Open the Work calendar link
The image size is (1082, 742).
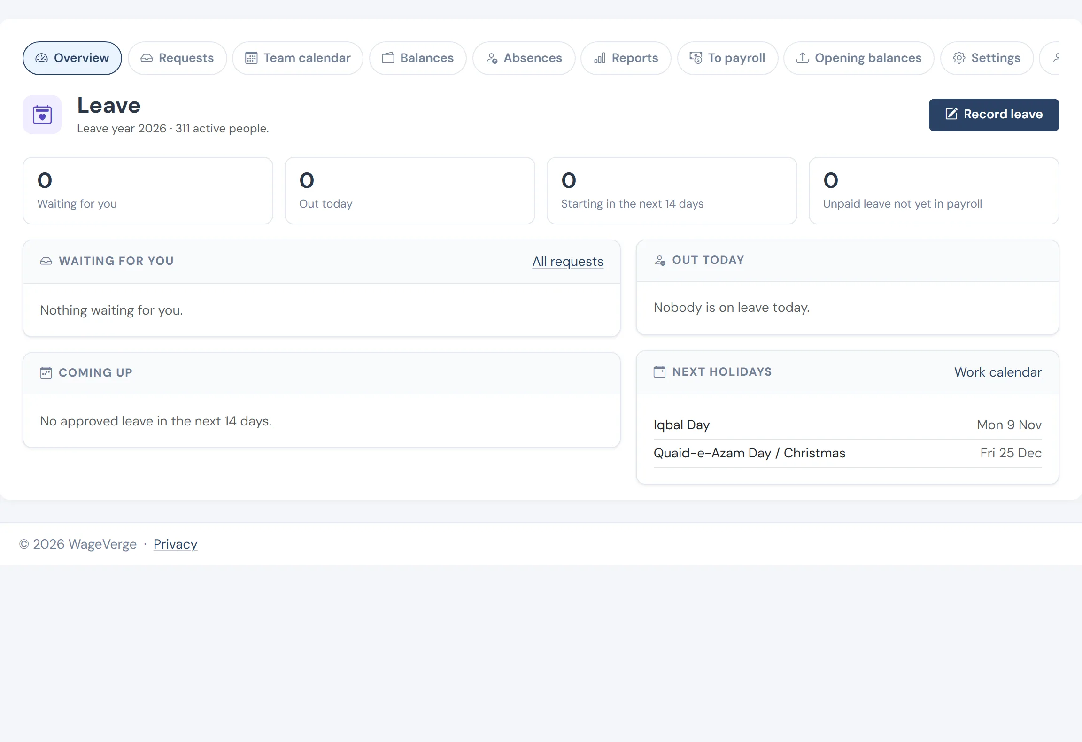pos(998,372)
